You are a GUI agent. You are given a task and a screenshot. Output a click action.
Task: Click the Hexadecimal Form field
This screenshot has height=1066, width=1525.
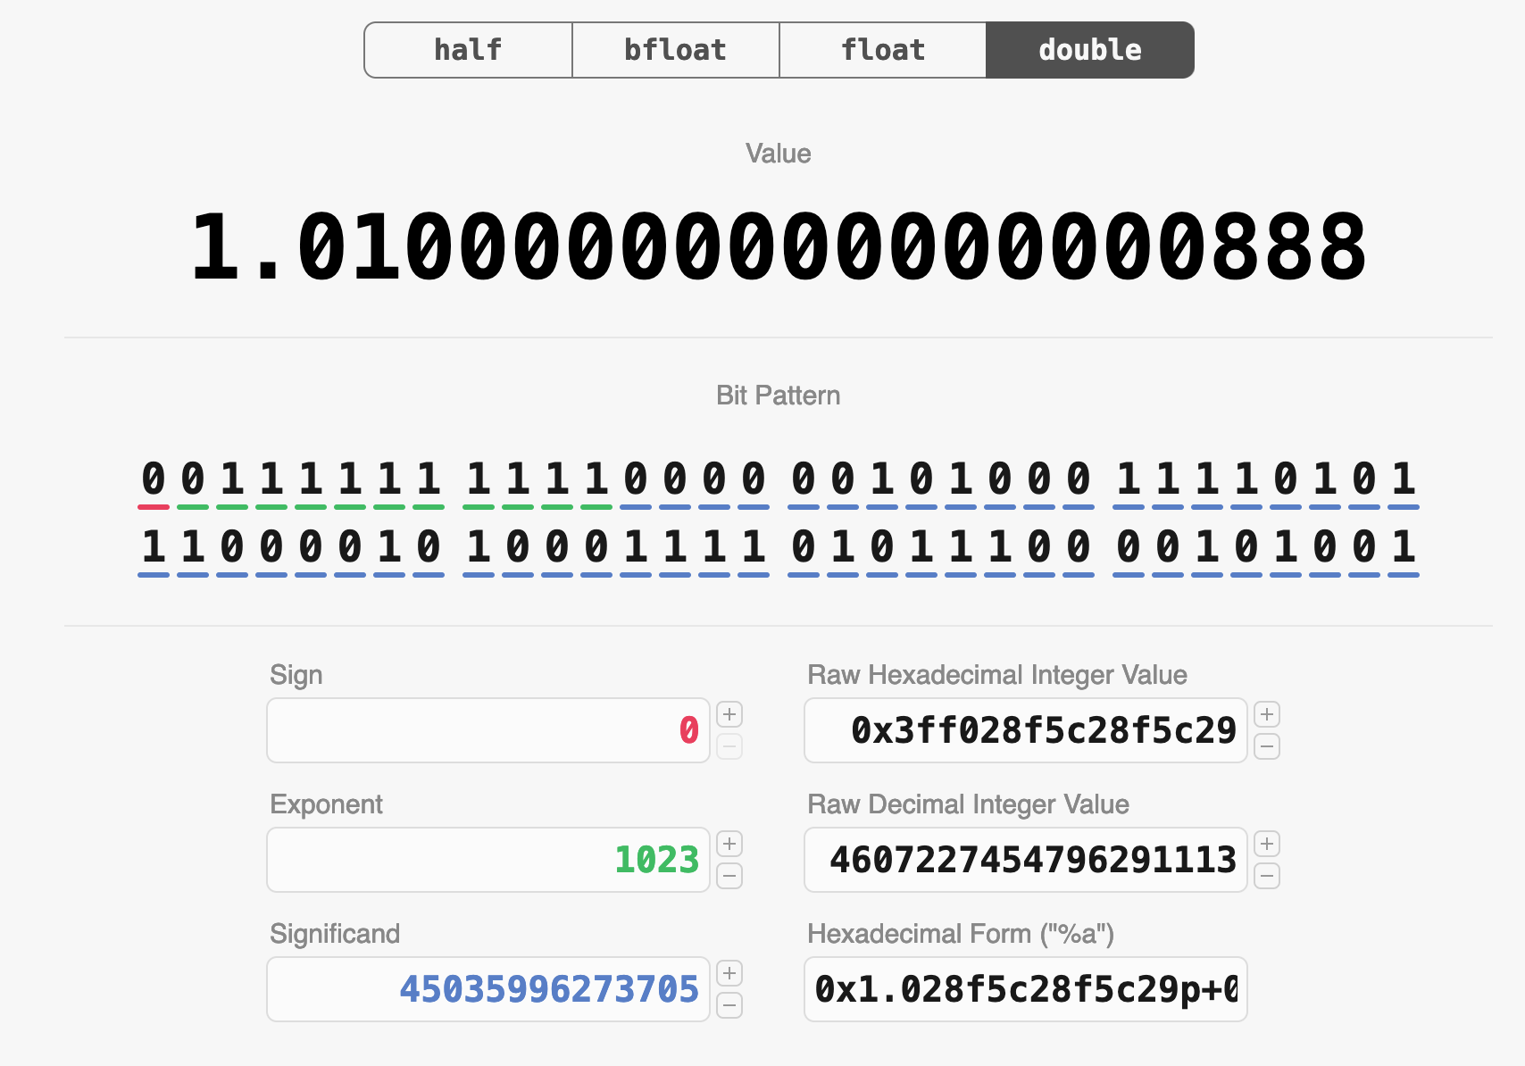pos(1025,988)
